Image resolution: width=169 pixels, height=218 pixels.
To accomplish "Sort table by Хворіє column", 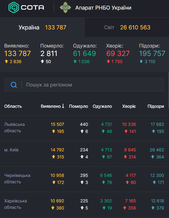I will 129,106.
